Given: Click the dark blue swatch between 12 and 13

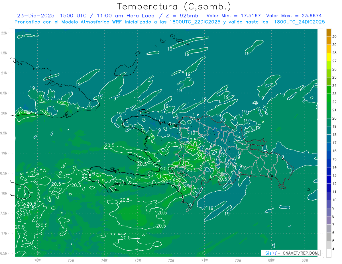Looking at the screenshot, I should click(x=329, y=179).
